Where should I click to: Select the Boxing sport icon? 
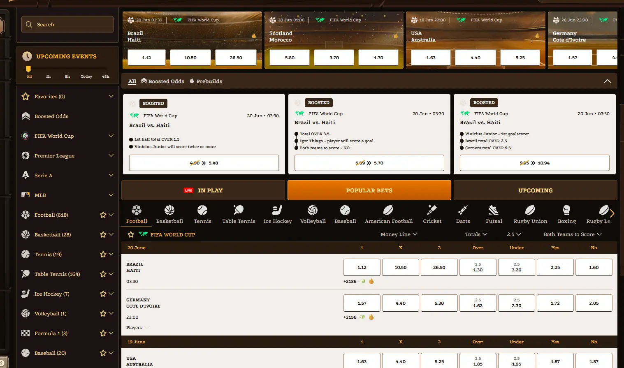[x=566, y=211]
